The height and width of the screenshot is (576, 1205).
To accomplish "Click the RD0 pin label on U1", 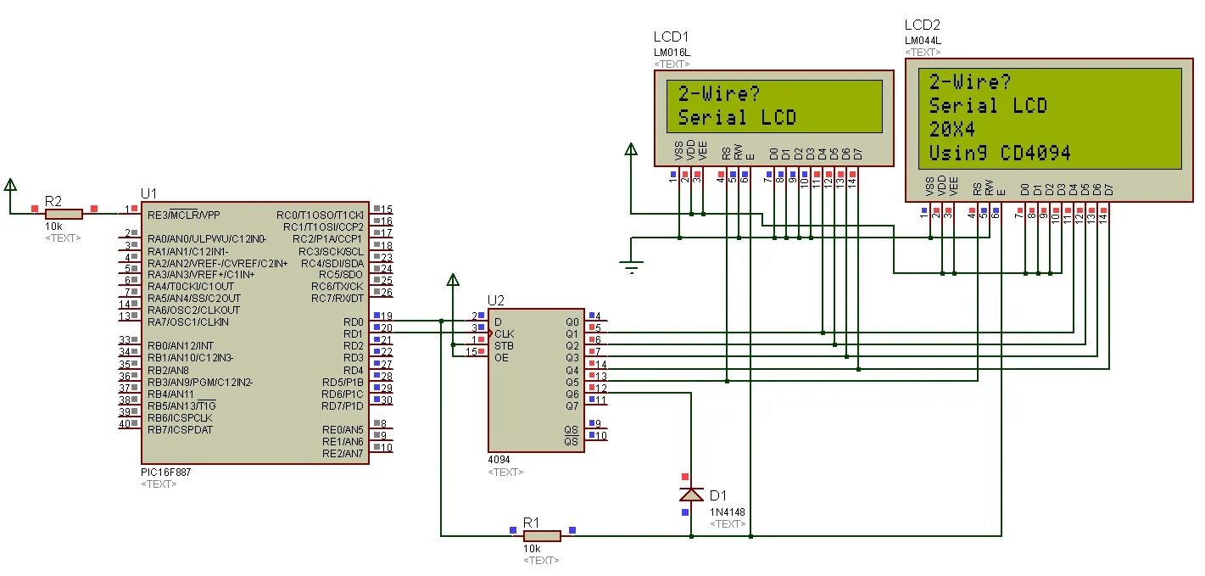I will click(353, 322).
